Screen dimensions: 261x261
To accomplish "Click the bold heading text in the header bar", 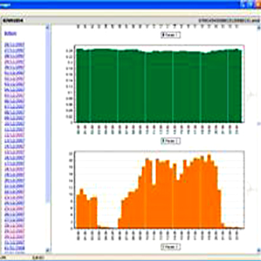I will pyautogui.click(x=13, y=21).
